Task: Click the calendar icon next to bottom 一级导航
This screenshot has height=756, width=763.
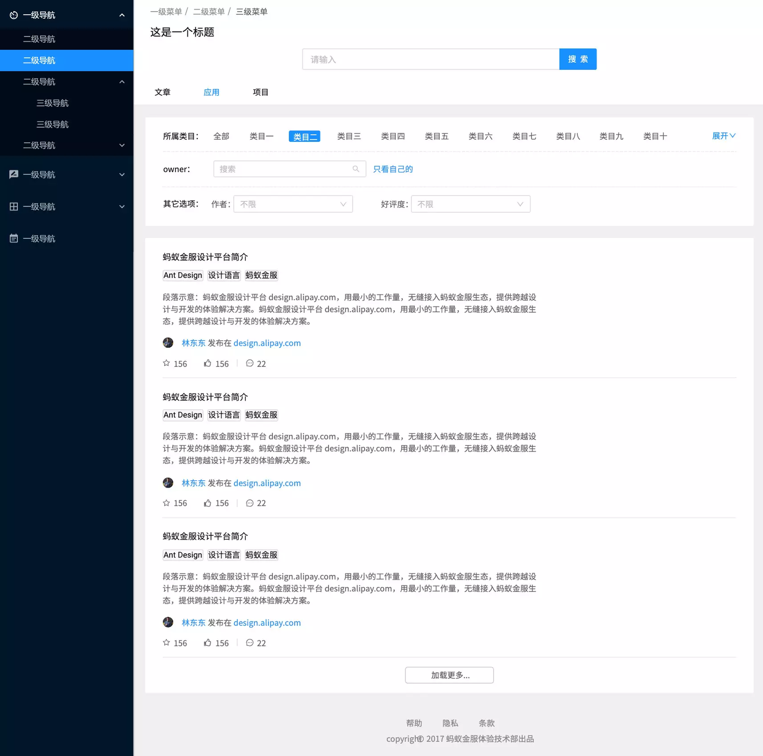Action: pos(13,238)
